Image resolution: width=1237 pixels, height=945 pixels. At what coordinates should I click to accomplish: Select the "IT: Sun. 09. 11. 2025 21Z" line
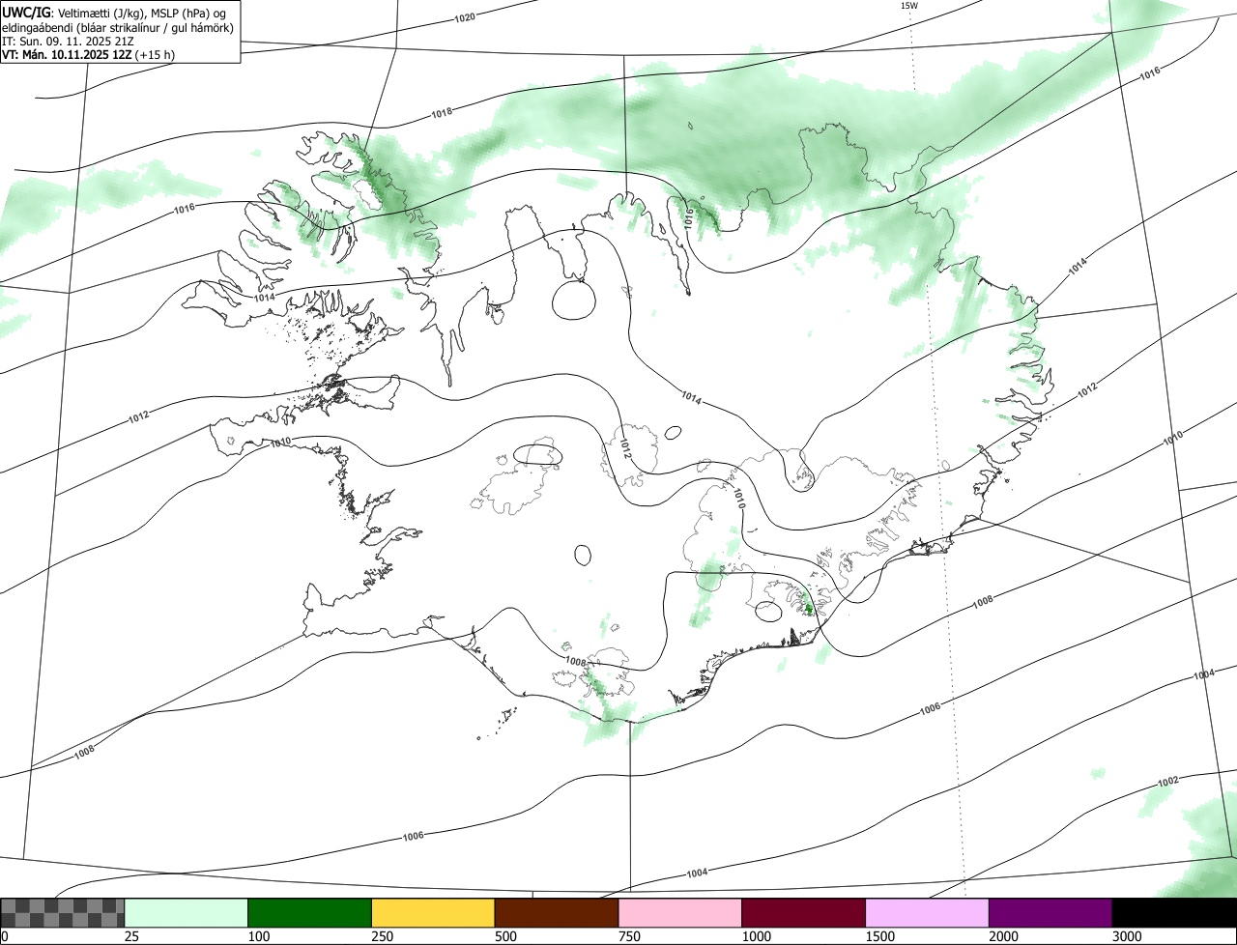[x=68, y=42]
